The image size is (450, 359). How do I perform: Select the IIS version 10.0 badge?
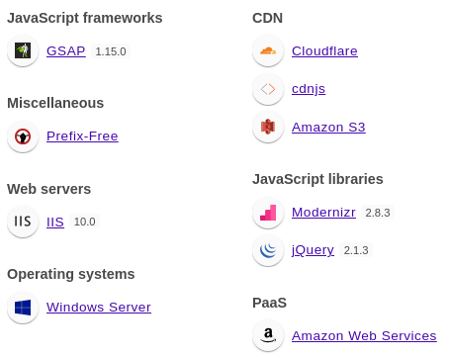[85, 222]
